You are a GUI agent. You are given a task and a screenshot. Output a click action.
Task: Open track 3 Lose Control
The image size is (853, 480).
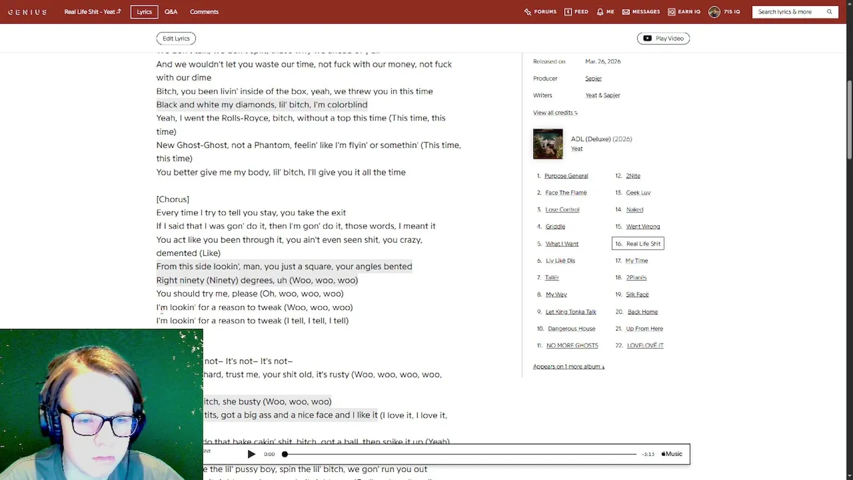562,210
